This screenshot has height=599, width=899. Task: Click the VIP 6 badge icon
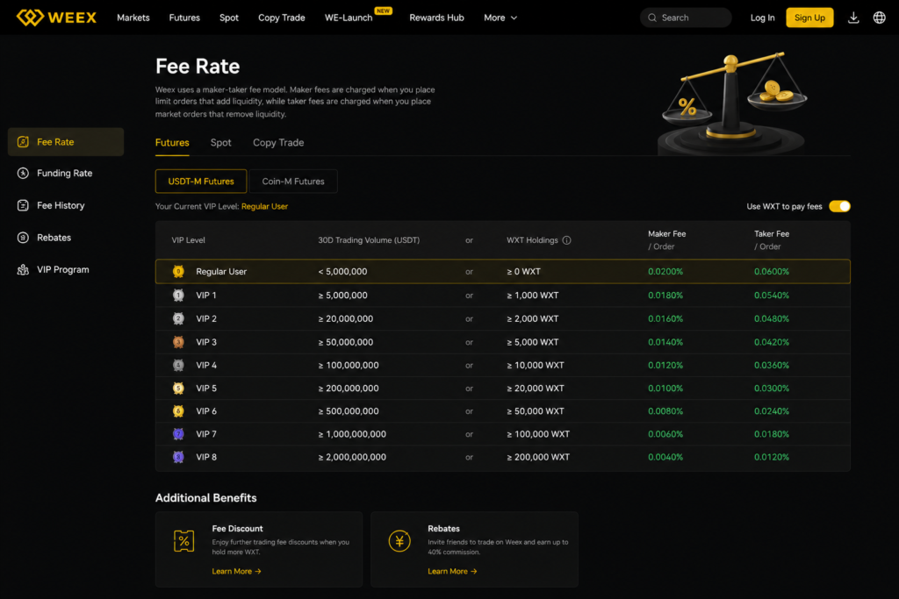click(178, 411)
